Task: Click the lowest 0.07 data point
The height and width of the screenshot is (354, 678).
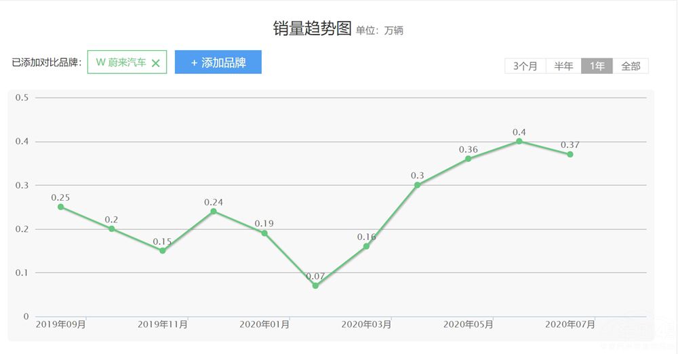Action: tap(315, 286)
